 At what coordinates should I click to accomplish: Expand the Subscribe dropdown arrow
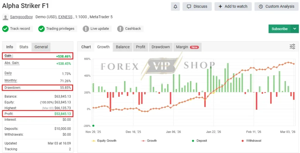point(295,29)
